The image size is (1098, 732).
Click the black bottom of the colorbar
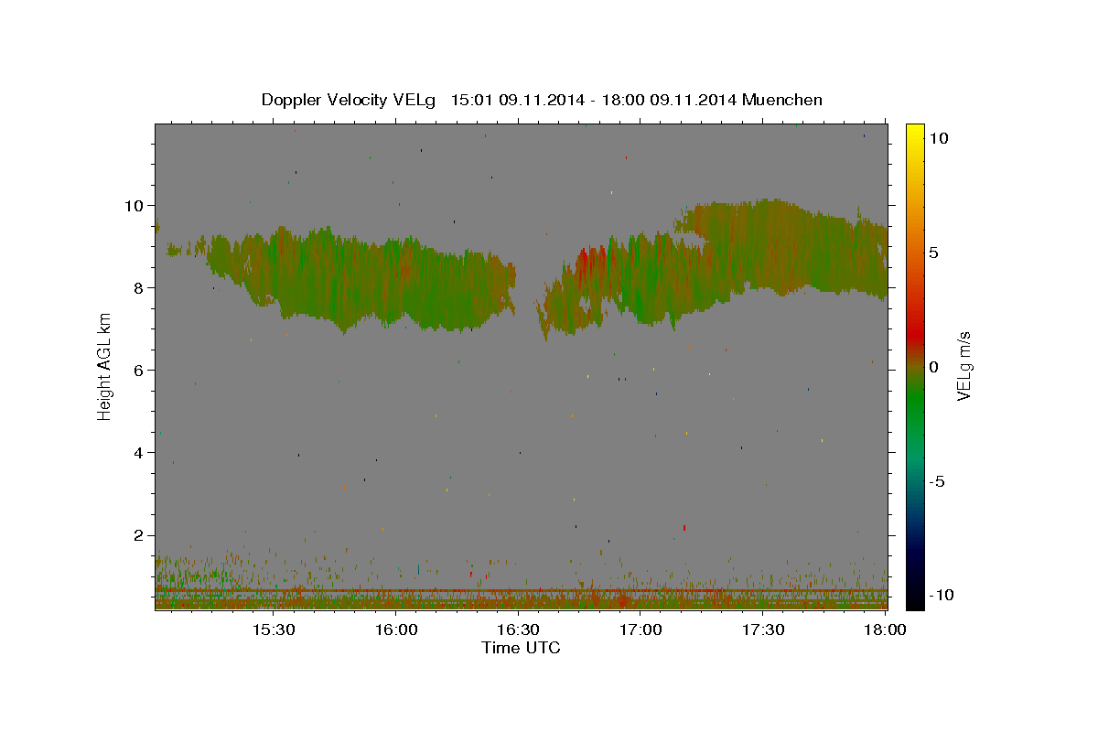pyautogui.click(x=915, y=599)
